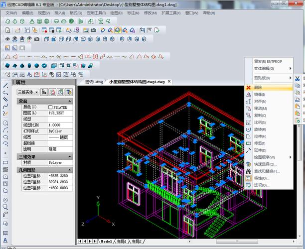Open the 格式 (Format) menu
Viewport: 305px width, 249px height.
pos(76,12)
